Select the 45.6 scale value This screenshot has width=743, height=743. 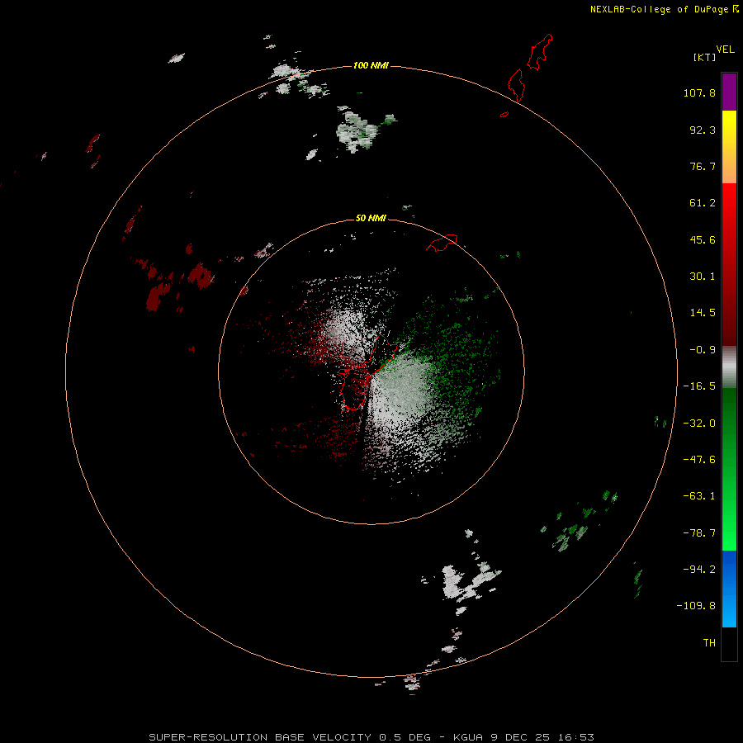pos(703,239)
